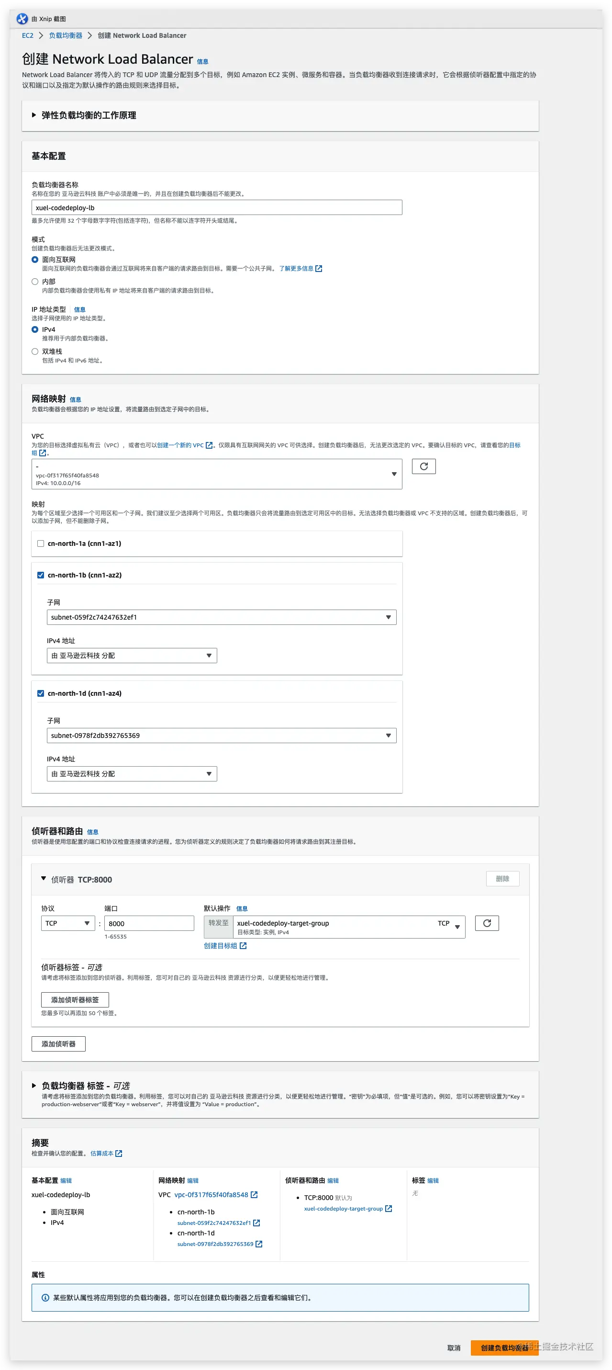Click 添加侦听器标签 button
Screen dimensions: 612x1370
coord(75,1000)
